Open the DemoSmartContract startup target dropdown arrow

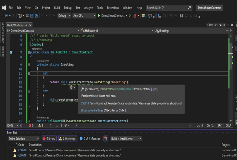point(126,16)
